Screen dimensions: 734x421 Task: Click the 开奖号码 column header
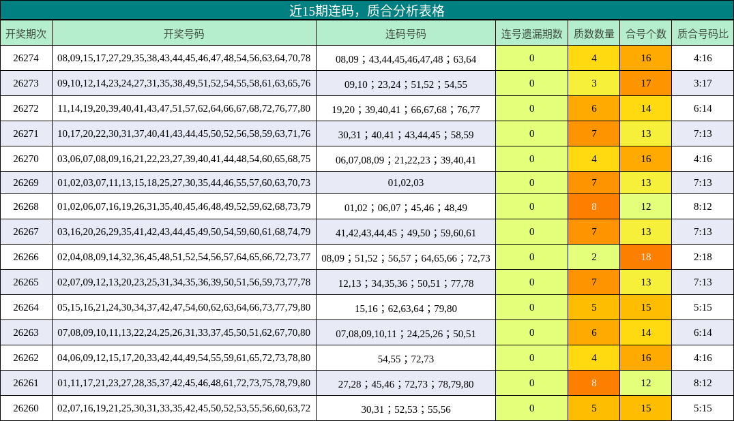click(184, 33)
